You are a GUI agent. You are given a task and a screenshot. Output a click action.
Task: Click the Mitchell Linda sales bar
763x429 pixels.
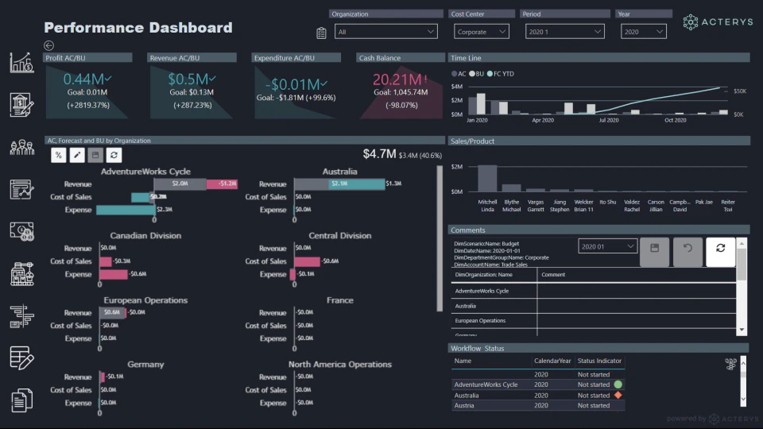point(487,179)
